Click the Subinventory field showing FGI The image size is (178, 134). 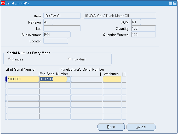[57, 35]
